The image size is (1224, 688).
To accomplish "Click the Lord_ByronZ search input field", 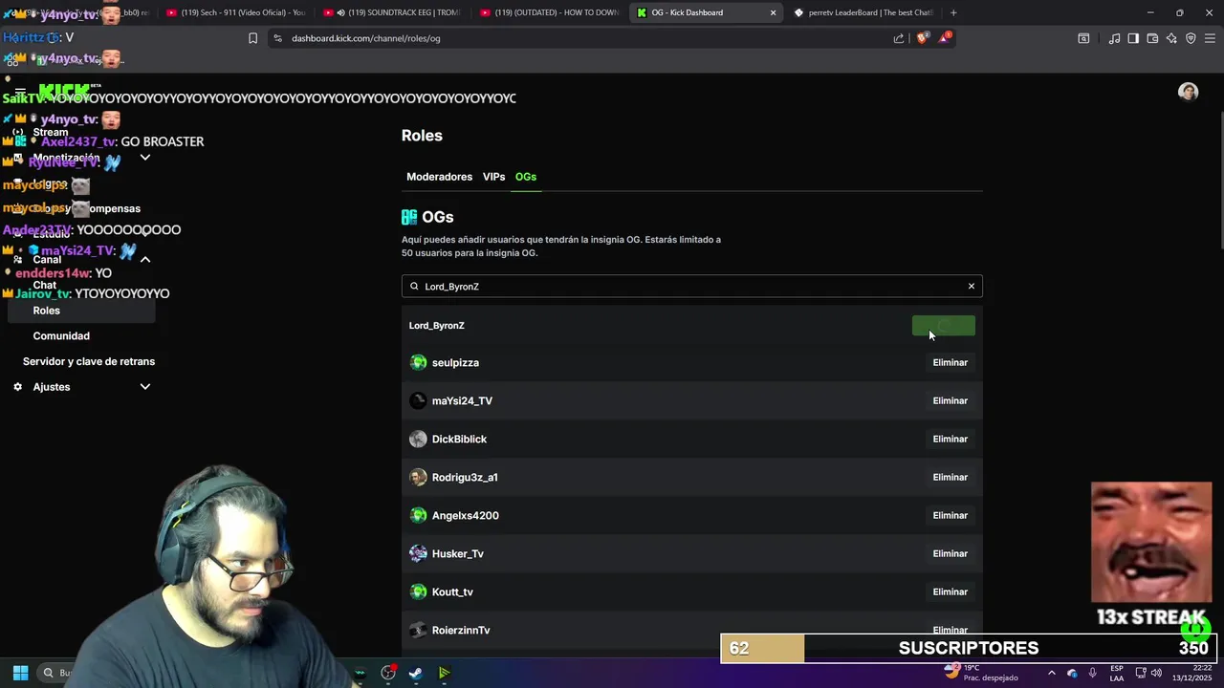I will pos(691,286).
